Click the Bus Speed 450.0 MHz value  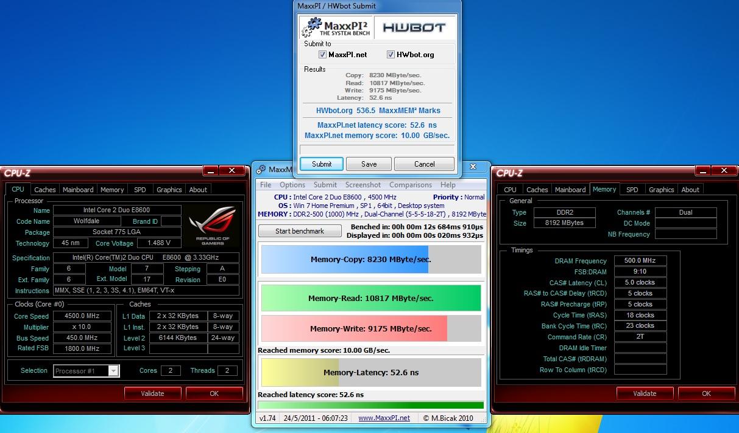pos(82,338)
